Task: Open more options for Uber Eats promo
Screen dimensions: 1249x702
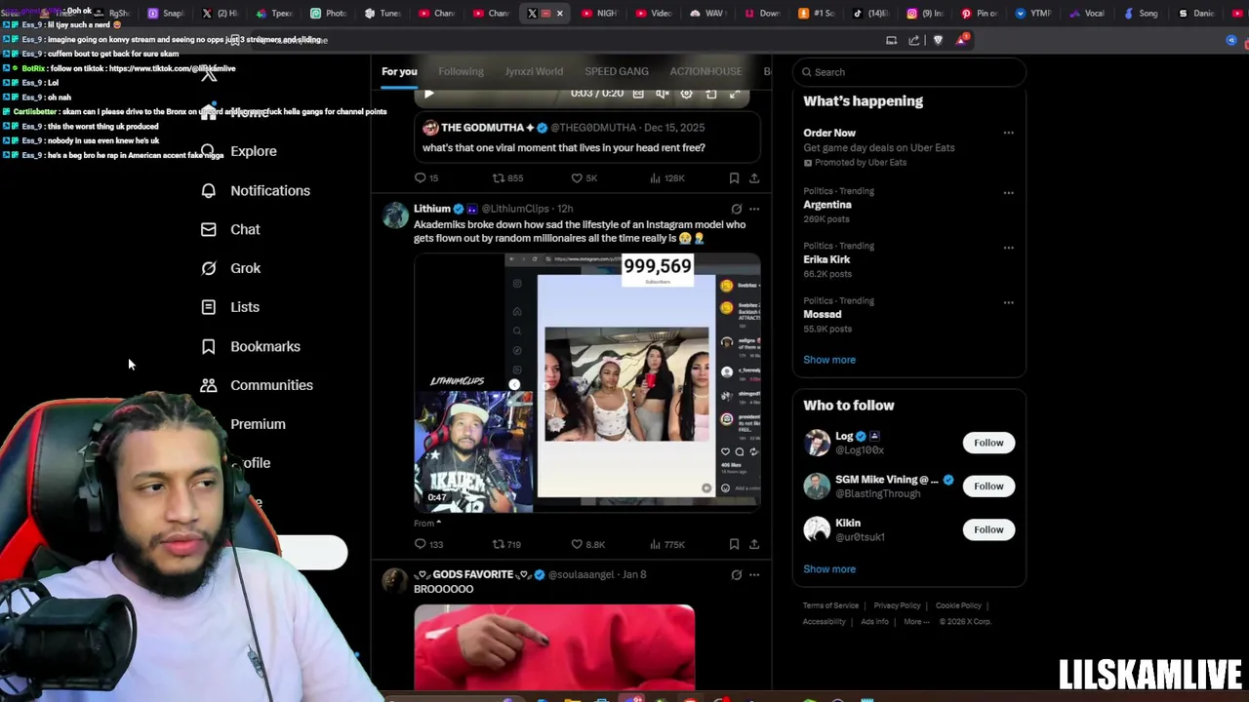Action: 1008,133
